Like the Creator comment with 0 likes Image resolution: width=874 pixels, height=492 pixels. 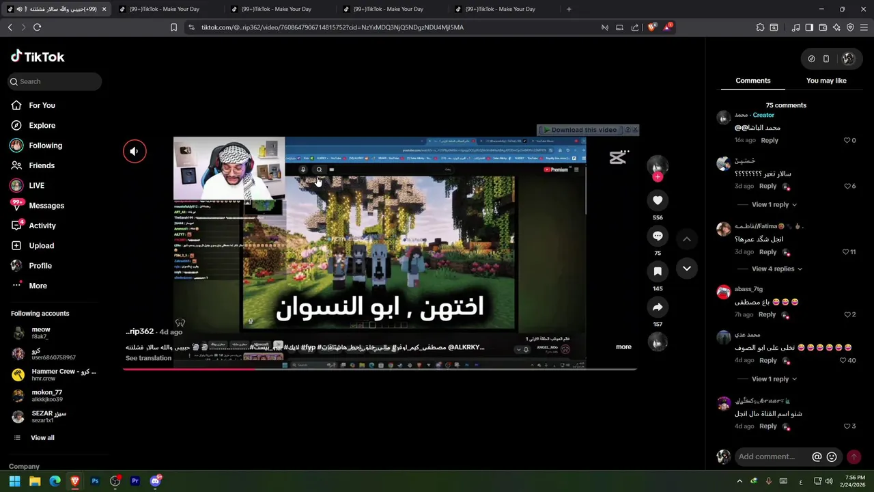coord(847,141)
